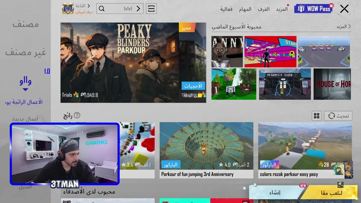Click the الأحجيات puzzle tag on banner
Screen dimensions: 361x203
click(193, 86)
